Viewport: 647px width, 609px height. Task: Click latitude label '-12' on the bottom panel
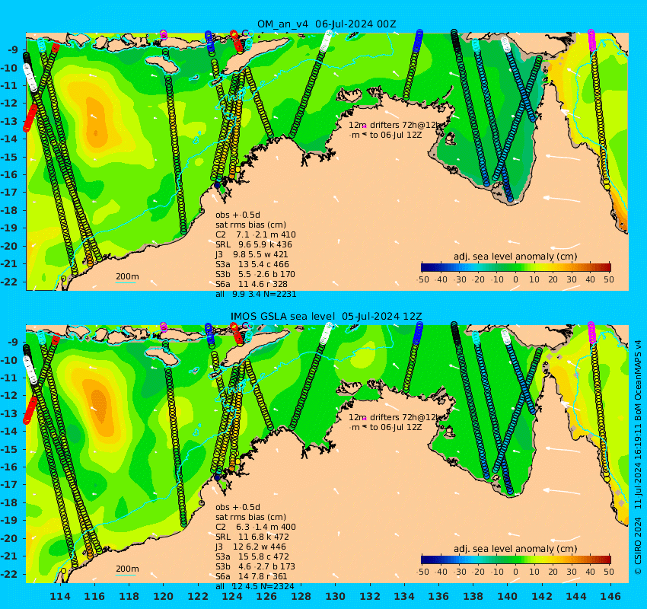pyautogui.click(x=9, y=396)
